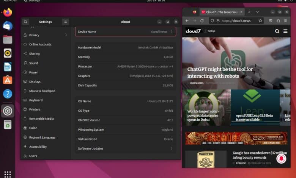Click the search icon in Settings
This screenshot has width=296, height=178.
point(25,22)
